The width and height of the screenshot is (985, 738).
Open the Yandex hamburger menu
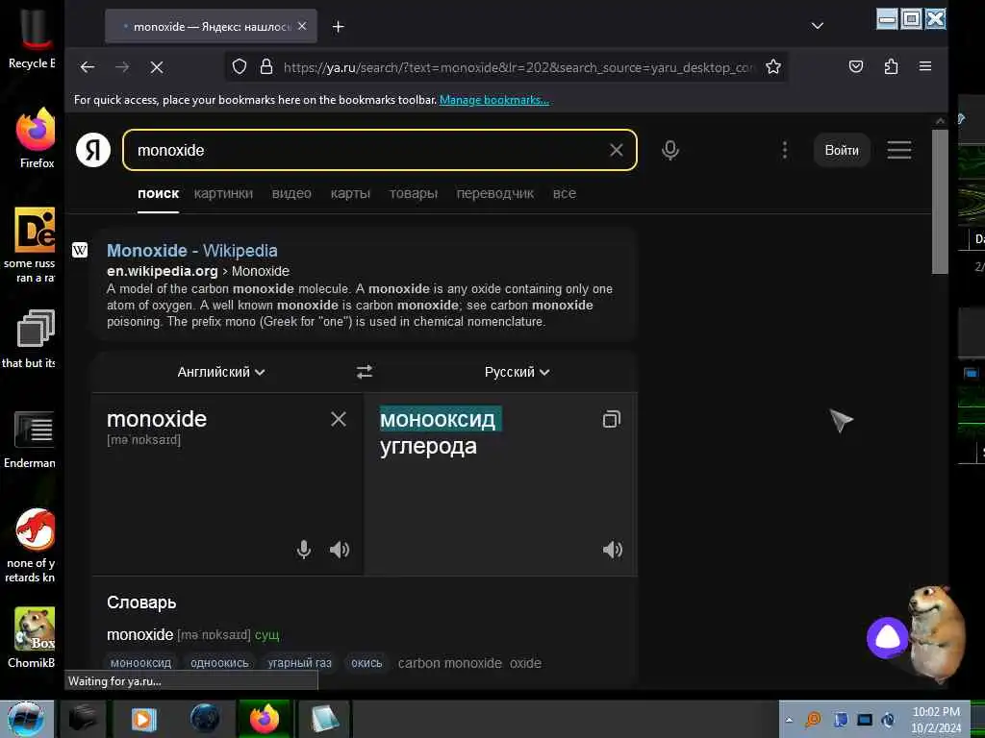coord(899,150)
